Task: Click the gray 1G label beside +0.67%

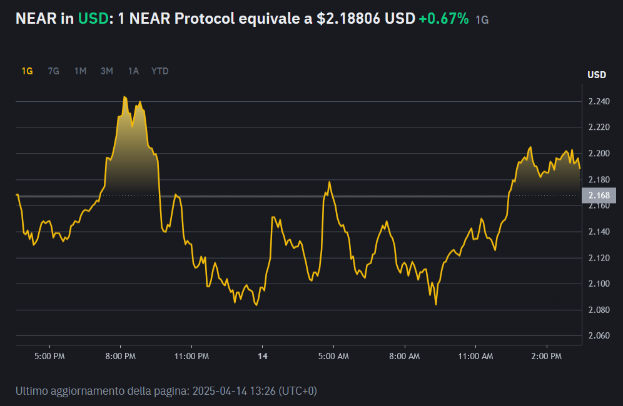Action: [x=482, y=20]
